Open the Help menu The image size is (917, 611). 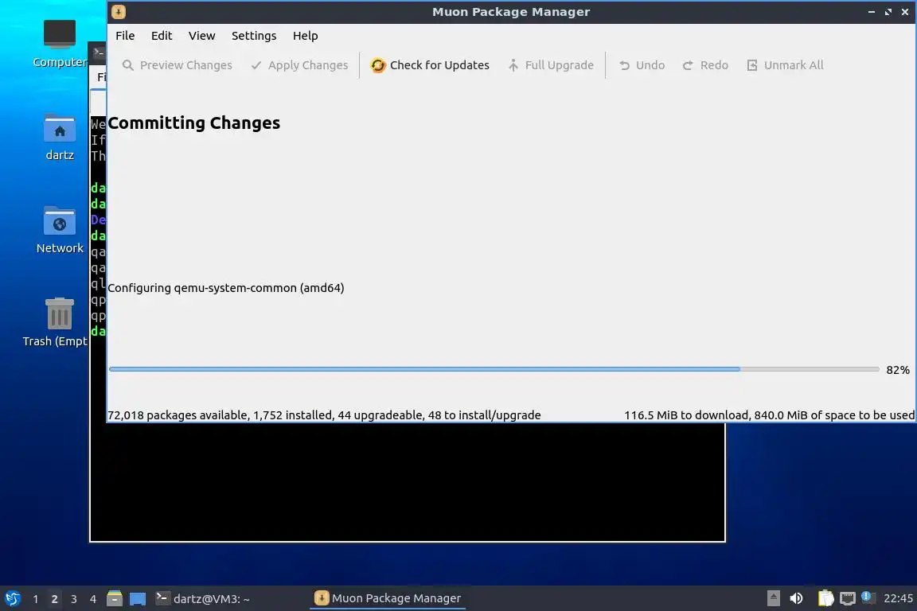306,36
